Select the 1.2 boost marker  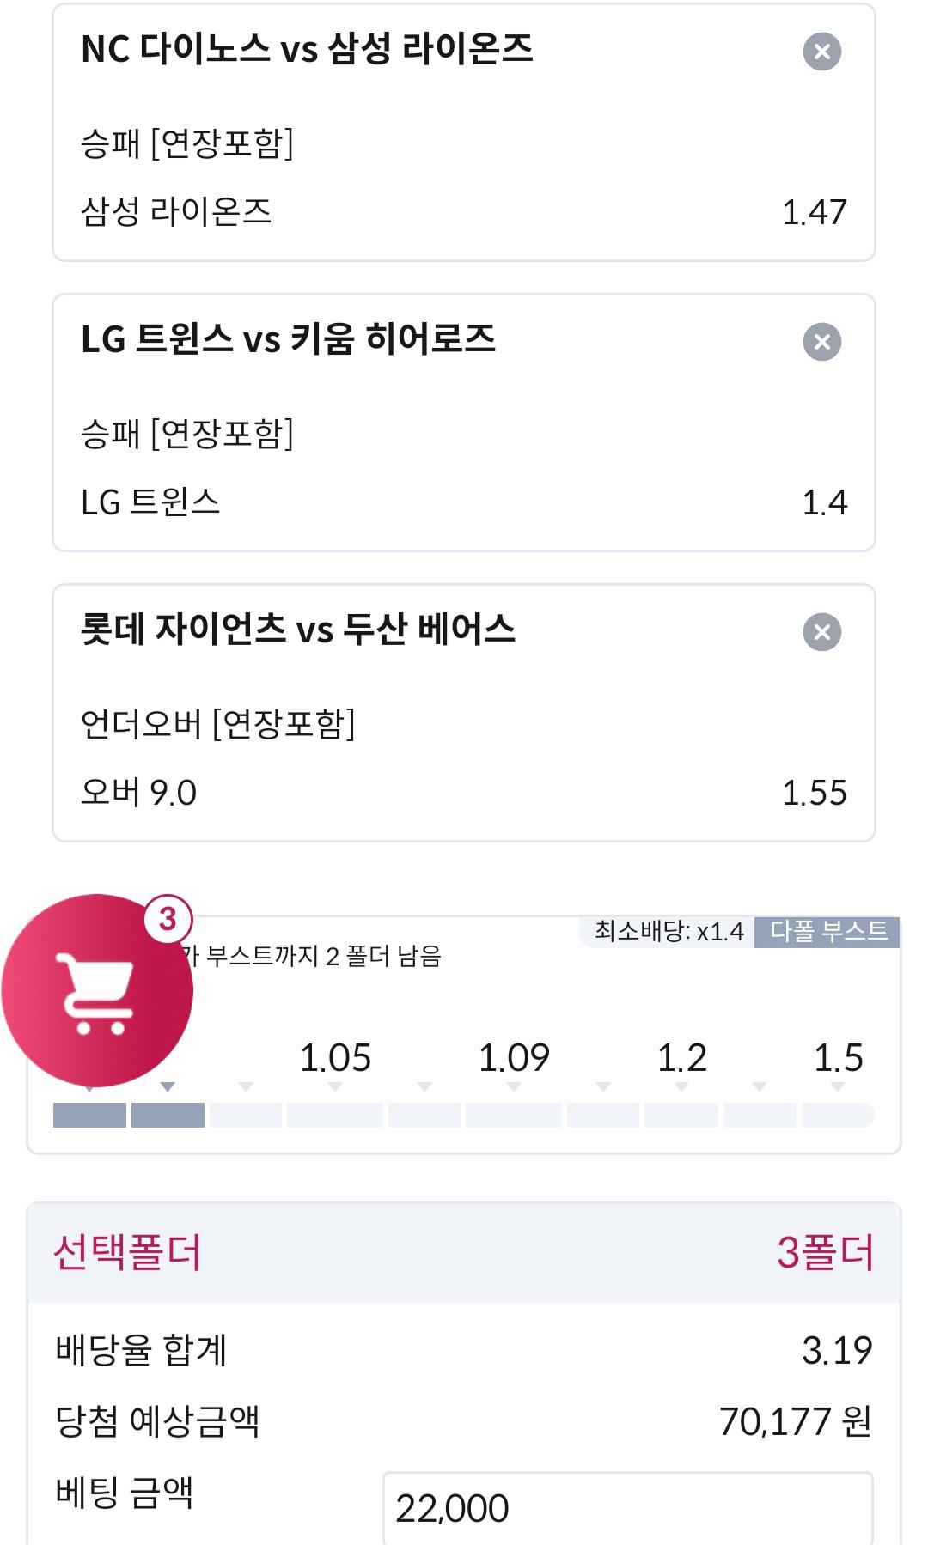coord(681,1058)
